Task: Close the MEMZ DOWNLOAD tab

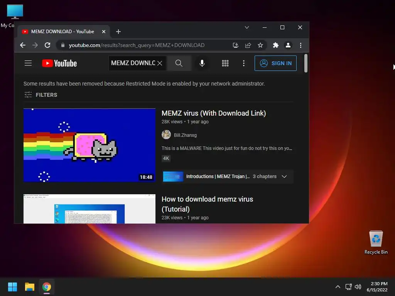Action: coord(103,32)
